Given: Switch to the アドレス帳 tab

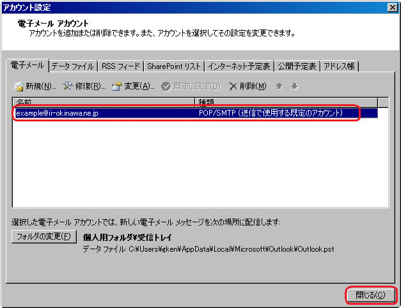Looking at the screenshot, I should (x=340, y=66).
